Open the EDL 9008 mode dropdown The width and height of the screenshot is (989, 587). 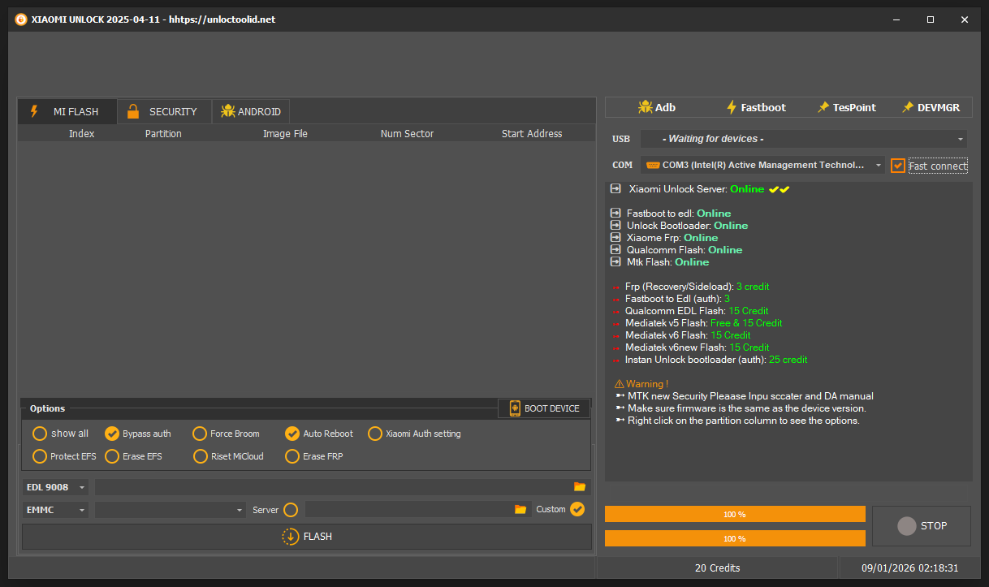tap(80, 486)
